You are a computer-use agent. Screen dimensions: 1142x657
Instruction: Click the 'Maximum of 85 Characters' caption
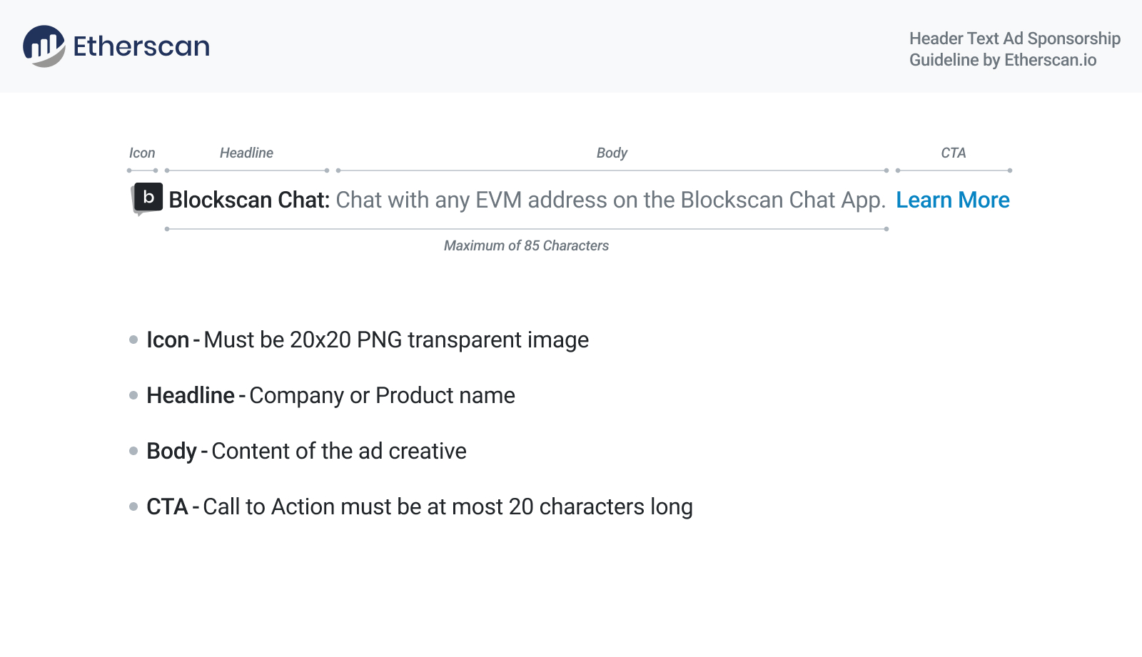click(526, 246)
